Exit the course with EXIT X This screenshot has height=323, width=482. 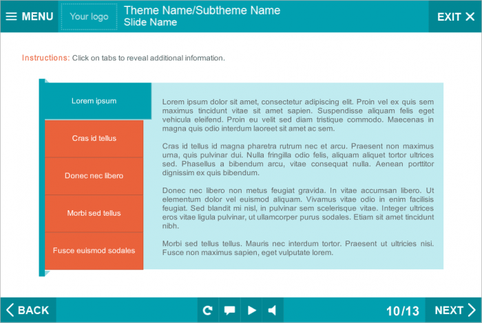[x=455, y=16]
